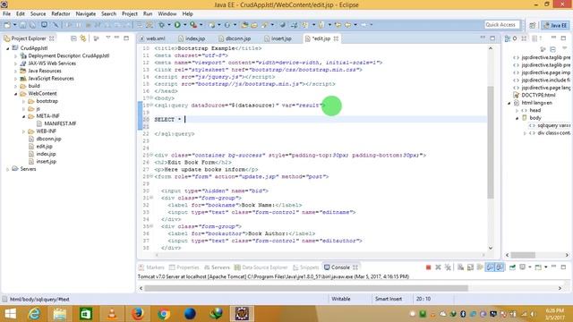Open the Navigate menu

click(86, 14)
